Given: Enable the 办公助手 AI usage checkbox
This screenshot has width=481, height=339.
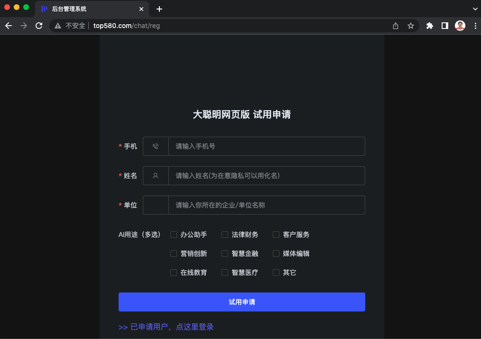Looking at the screenshot, I should click(x=174, y=234).
